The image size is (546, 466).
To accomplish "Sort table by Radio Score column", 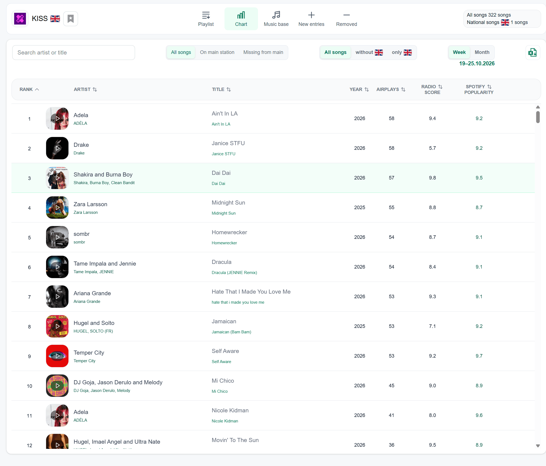I will pos(432,89).
